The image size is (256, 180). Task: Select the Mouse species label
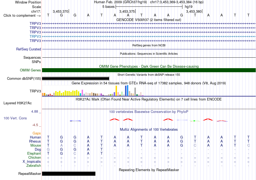(36, 146)
